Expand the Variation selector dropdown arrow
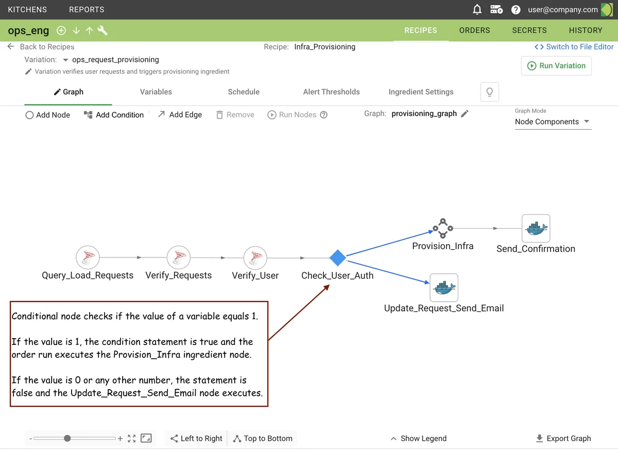Viewport: 618px width, 452px height. pos(65,60)
